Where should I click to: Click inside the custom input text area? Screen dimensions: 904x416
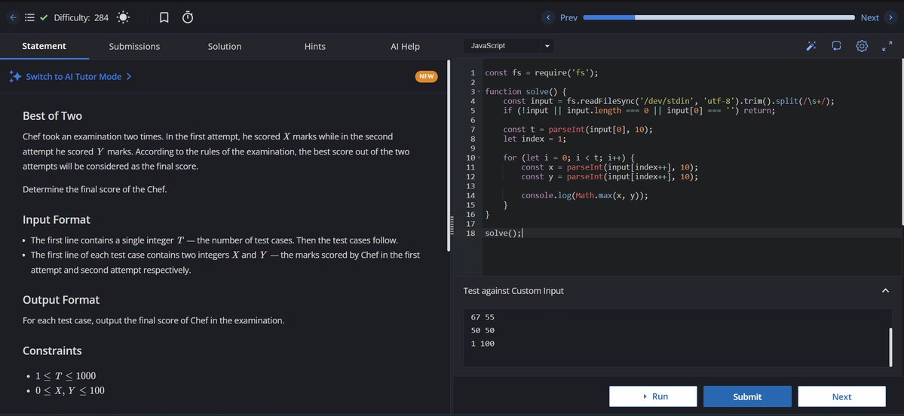click(677, 338)
